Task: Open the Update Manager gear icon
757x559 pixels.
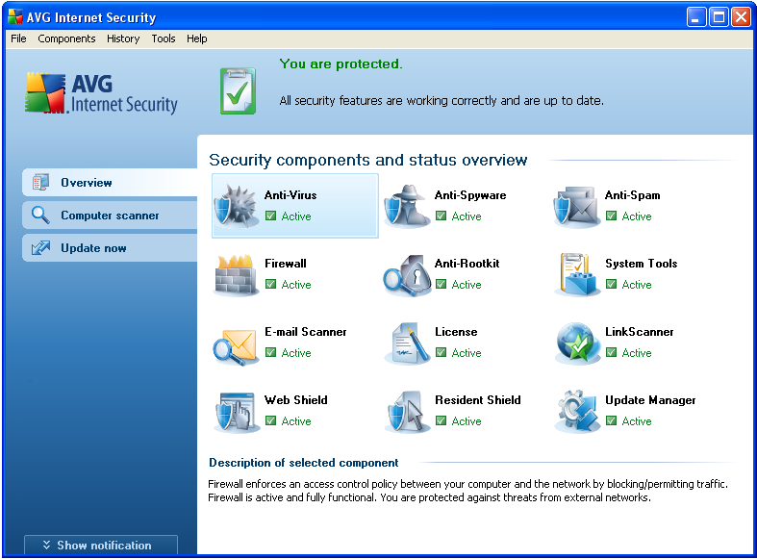Action: pyautogui.click(x=577, y=411)
